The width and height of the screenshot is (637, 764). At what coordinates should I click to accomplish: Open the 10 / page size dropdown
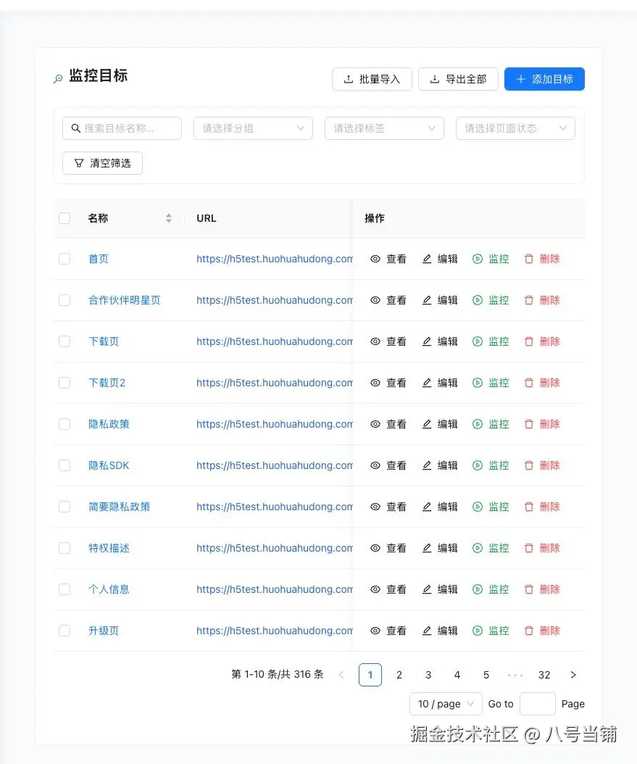(445, 703)
